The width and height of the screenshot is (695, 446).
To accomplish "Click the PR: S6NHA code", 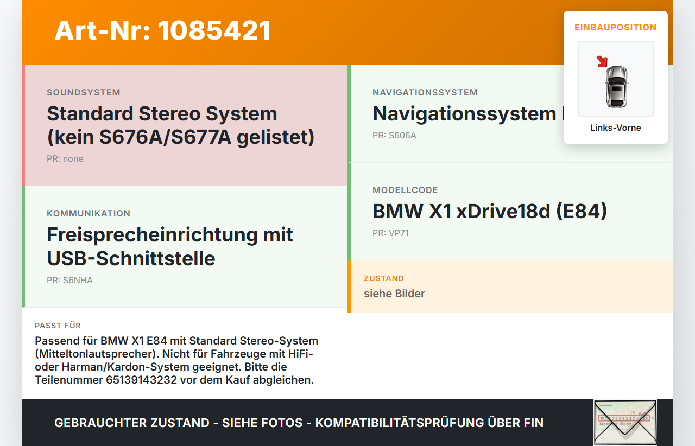I will (x=69, y=281).
